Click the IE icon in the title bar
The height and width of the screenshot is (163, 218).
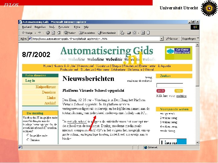coord(21,22)
